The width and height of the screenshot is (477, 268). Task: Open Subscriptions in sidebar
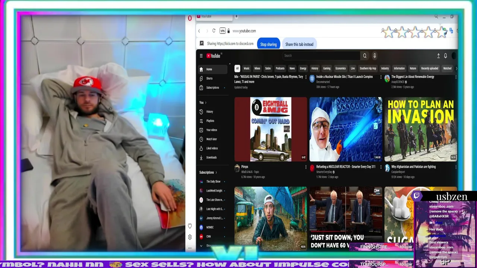(x=212, y=87)
